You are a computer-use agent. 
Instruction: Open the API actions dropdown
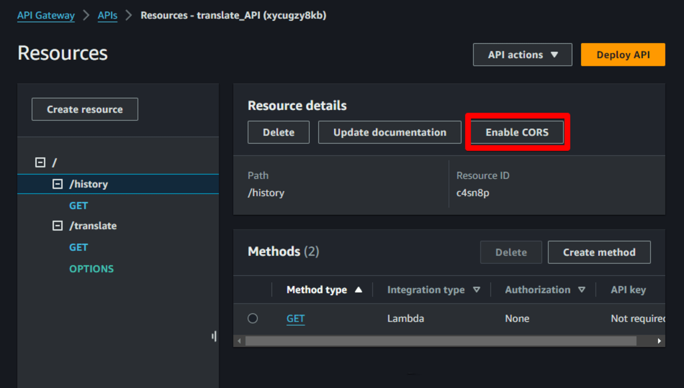click(522, 55)
